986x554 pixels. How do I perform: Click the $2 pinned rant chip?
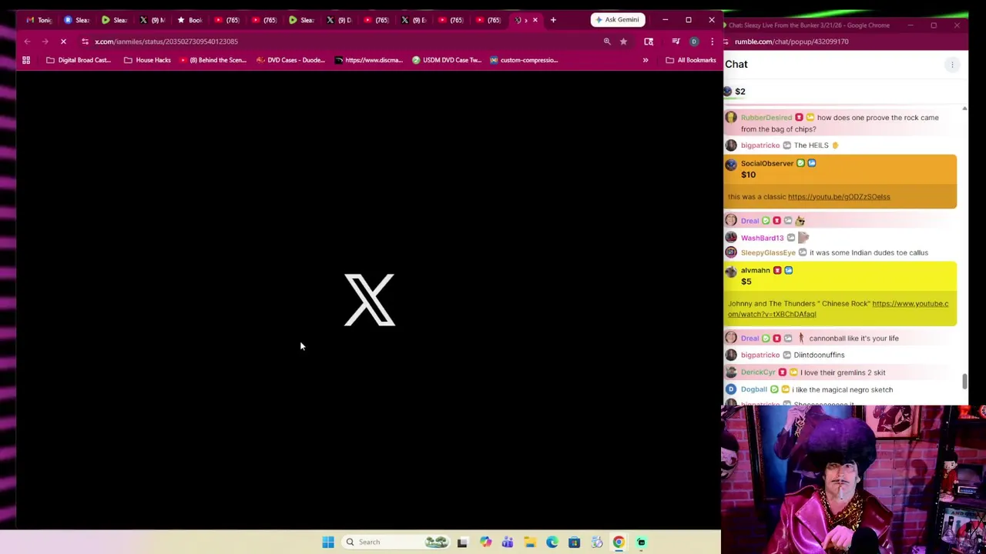pyautogui.click(x=735, y=92)
